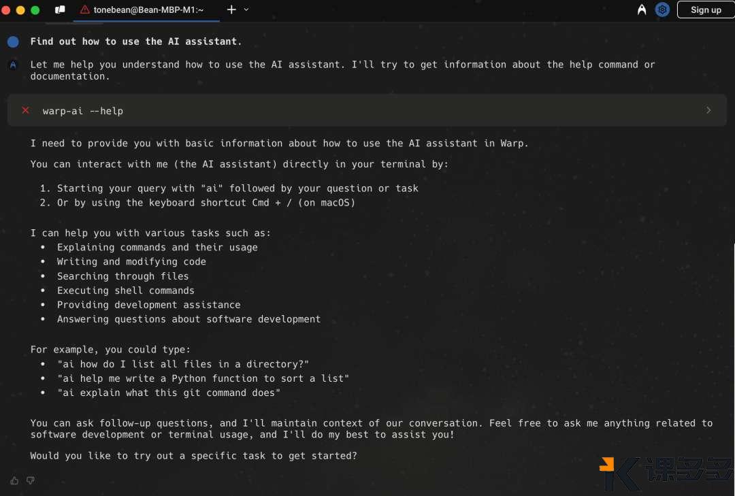Click the panels icon beside window controls
The image size is (735, 496).
pyautogui.click(x=60, y=10)
